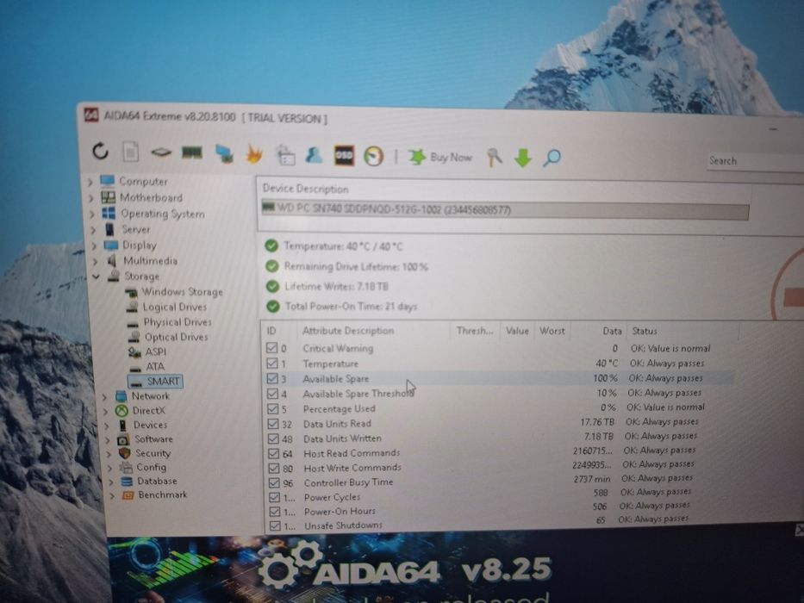The height and width of the screenshot is (603, 804).
Task: Click the green download arrow icon
Action: 522,158
